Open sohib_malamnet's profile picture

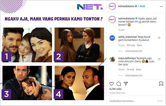[x=112, y=38]
